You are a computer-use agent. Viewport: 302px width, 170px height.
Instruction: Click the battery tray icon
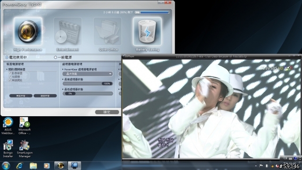click(267, 166)
